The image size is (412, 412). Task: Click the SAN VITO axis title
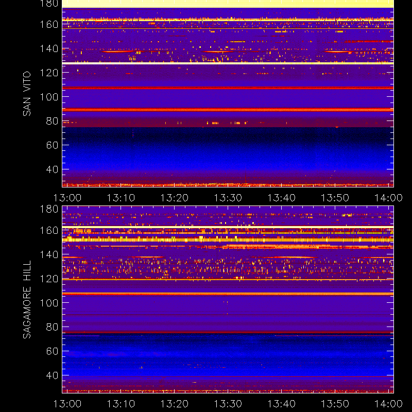(x=27, y=94)
